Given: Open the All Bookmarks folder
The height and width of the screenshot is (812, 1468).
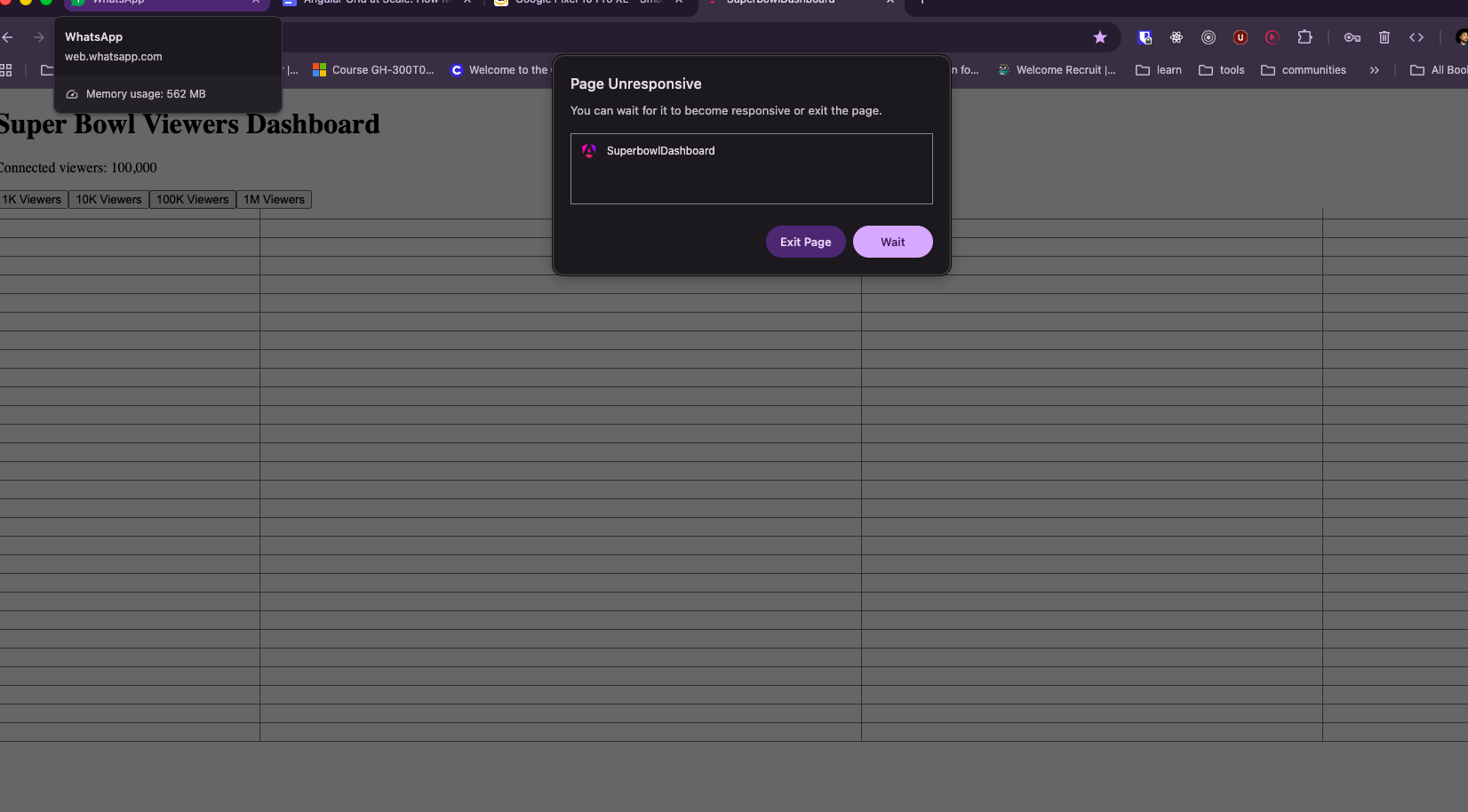Looking at the screenshot, I should tap(1444, 69).
